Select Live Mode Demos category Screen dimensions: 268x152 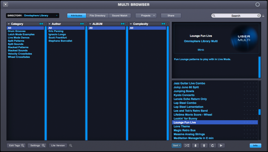click(19, 38)
